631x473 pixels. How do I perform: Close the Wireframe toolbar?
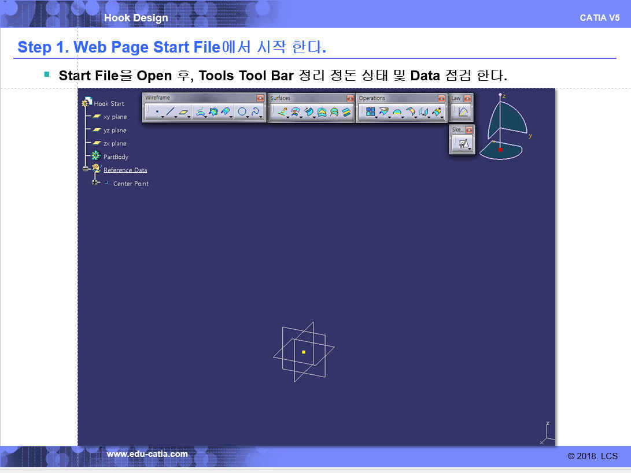(x=260, y=98)
